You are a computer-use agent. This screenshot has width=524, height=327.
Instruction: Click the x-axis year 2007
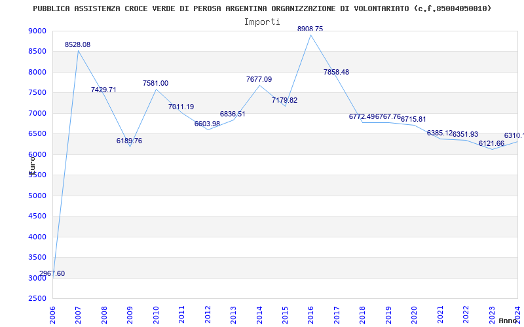78,315
